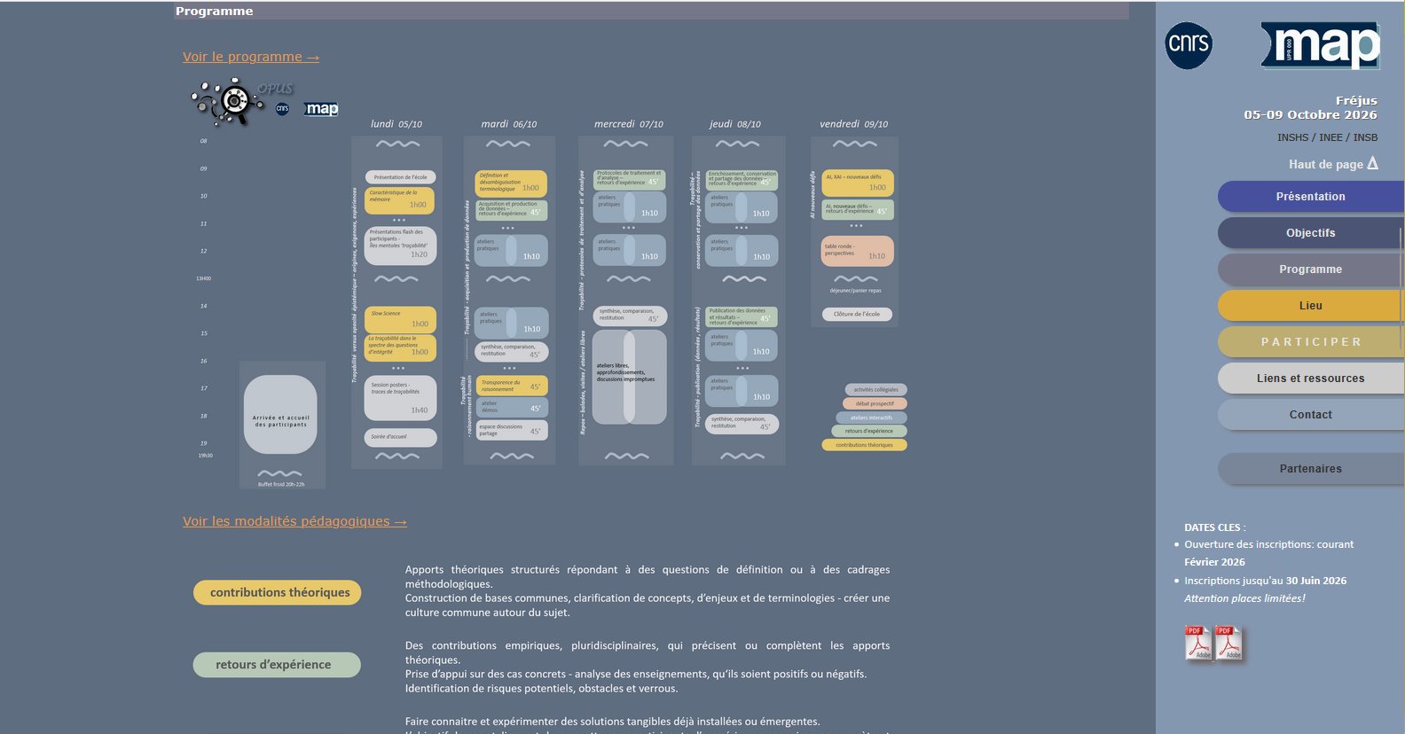This screenshot has height=734, width=1405.
Task: Open the first (left) PDF icon
Action: click(x=1198, y=643)
